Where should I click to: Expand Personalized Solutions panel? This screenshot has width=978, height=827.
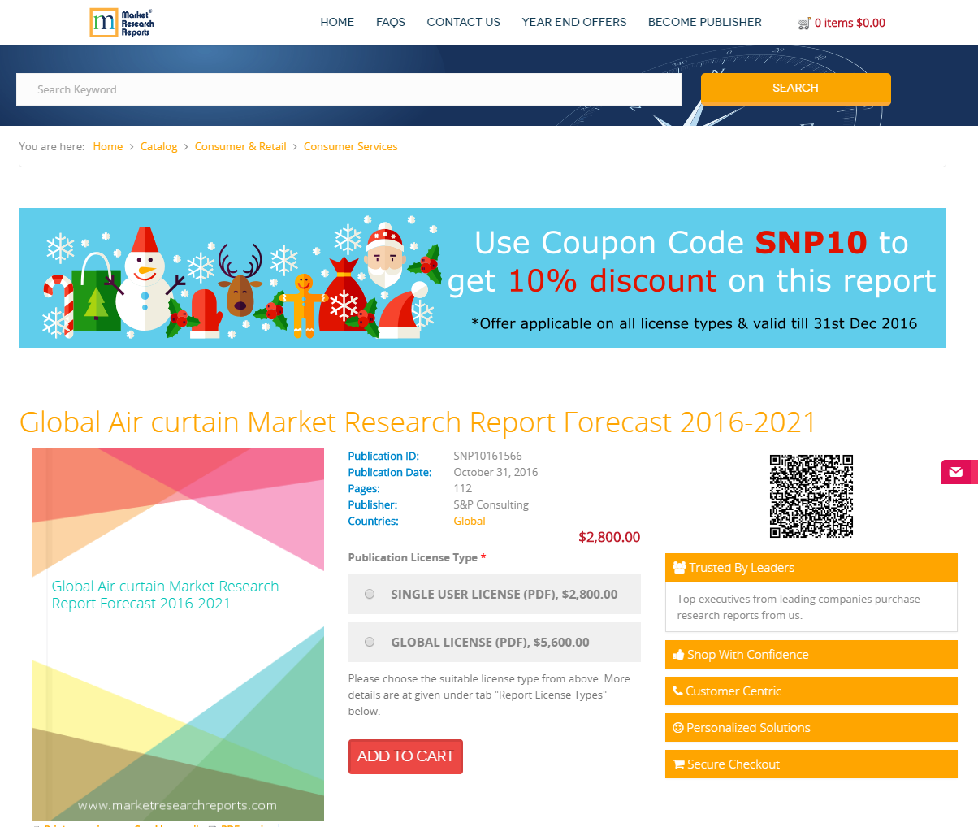811,728
